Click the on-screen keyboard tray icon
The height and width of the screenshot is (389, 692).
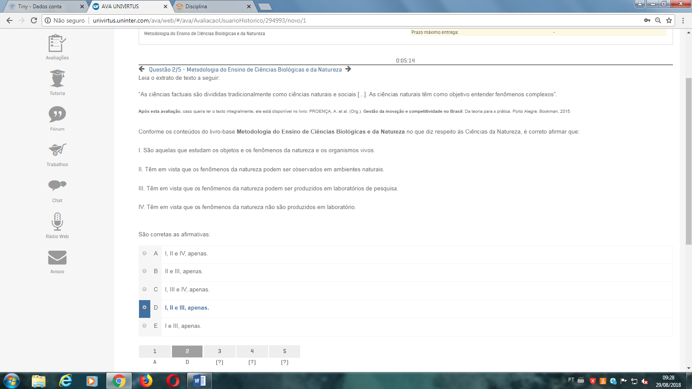(581, 380)
